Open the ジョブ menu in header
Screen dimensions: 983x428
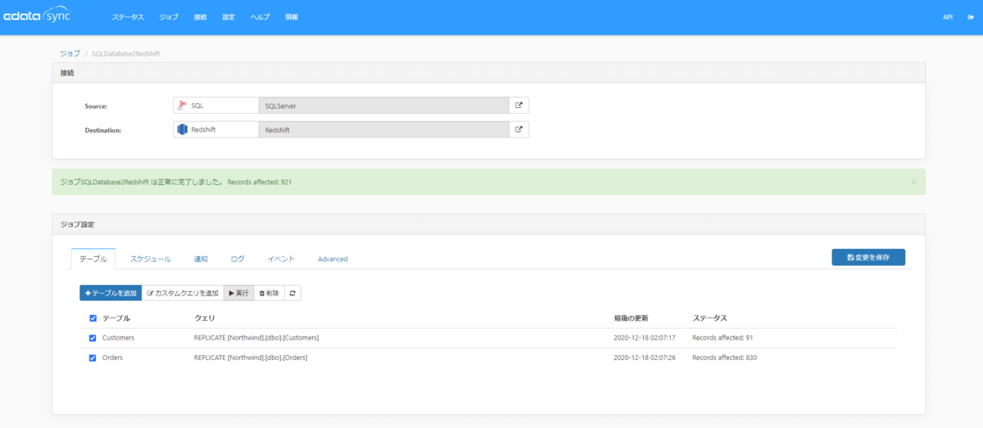[169, 17]
